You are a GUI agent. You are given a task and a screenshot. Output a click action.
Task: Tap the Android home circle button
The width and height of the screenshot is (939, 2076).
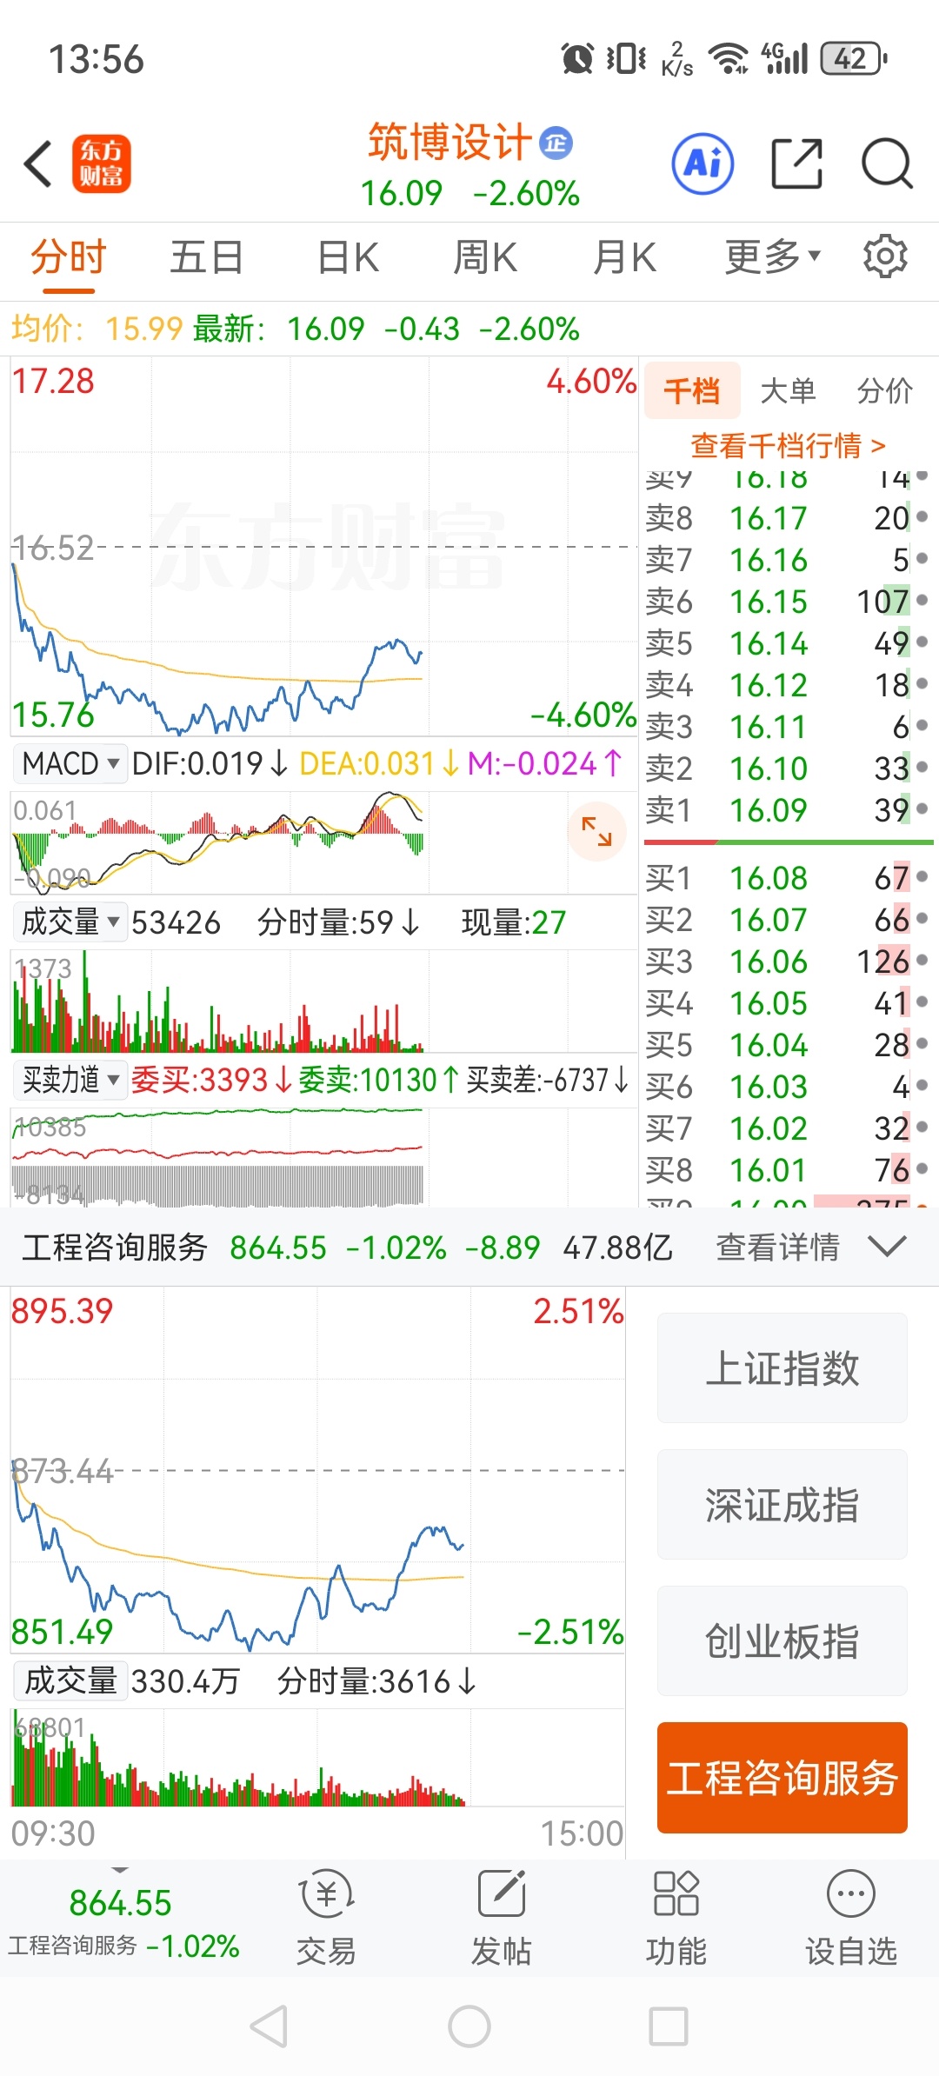(469, 2027)
